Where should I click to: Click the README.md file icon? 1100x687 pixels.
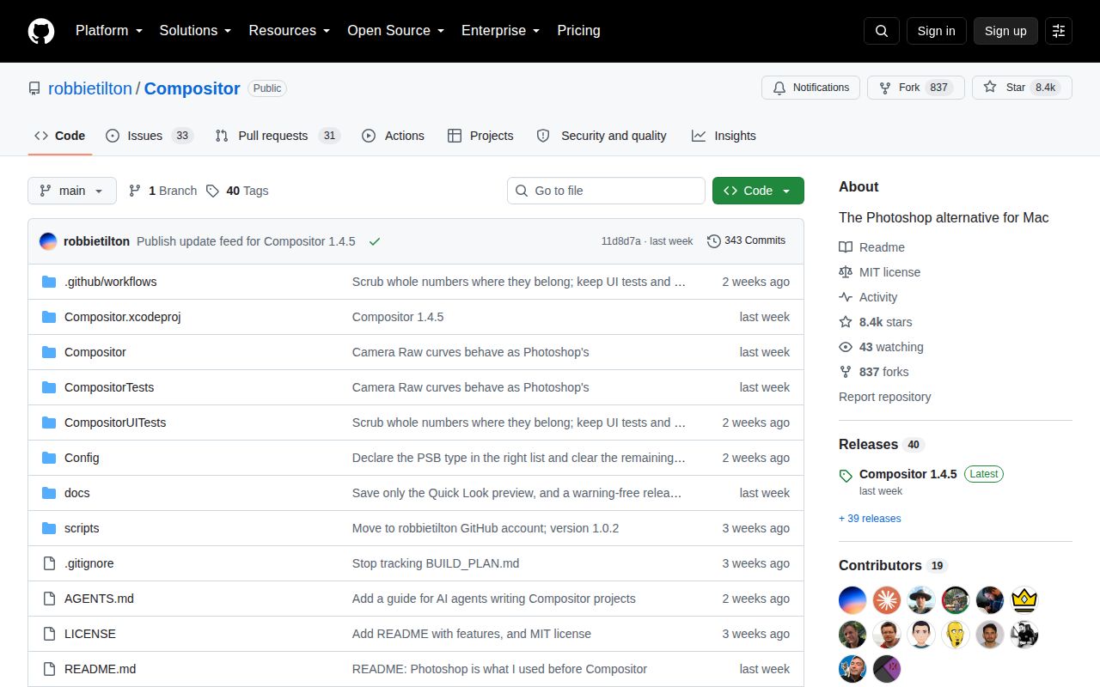point(49,669)
